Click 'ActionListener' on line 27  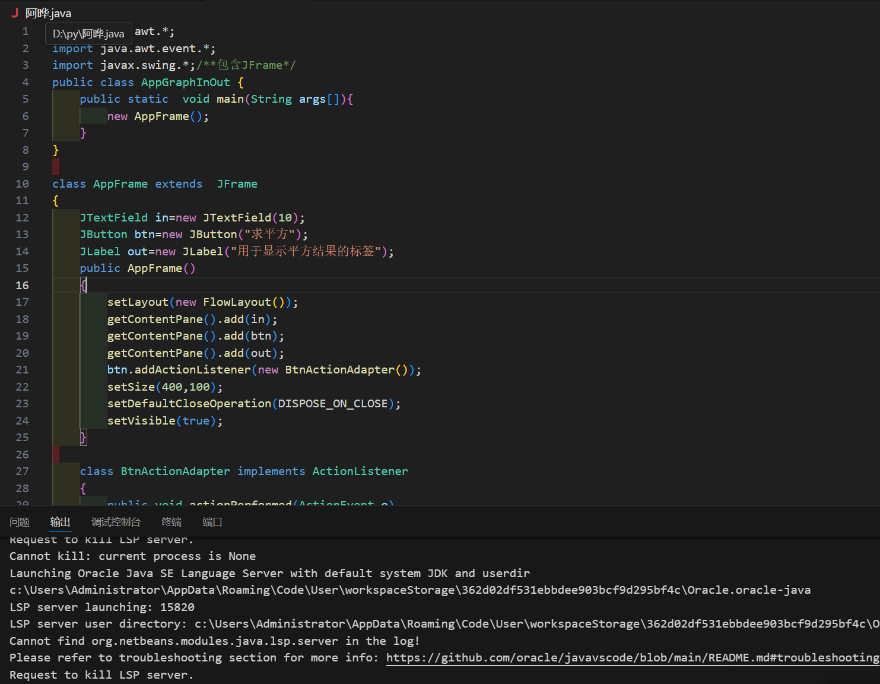(360, 471)
